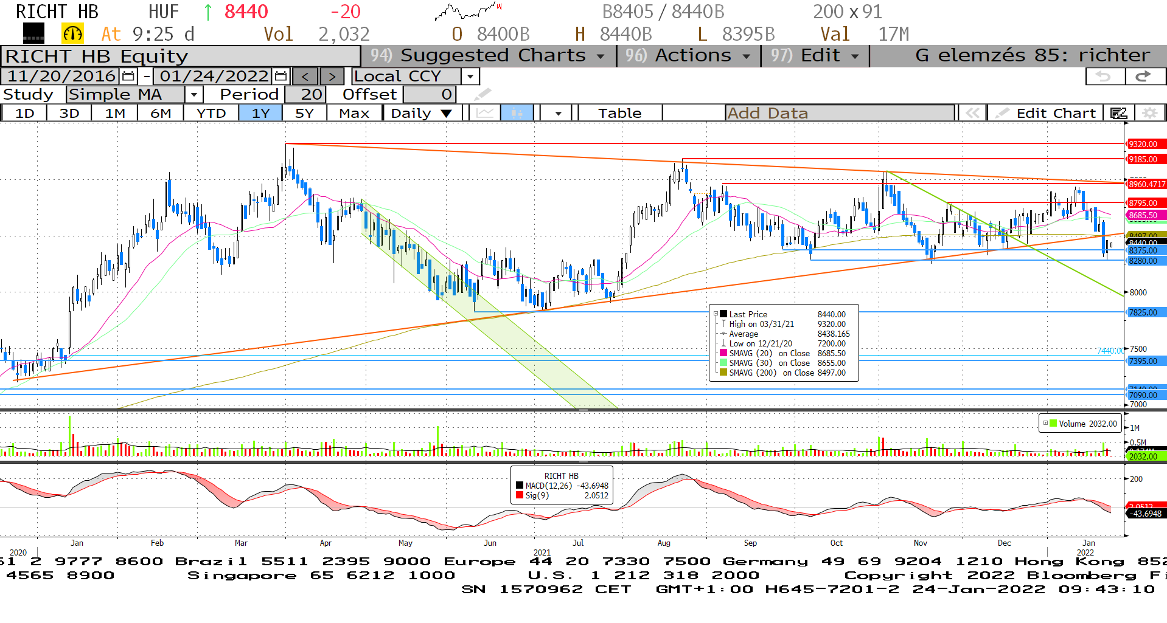Click the Period field showing 20

click(x=305, y=94)
